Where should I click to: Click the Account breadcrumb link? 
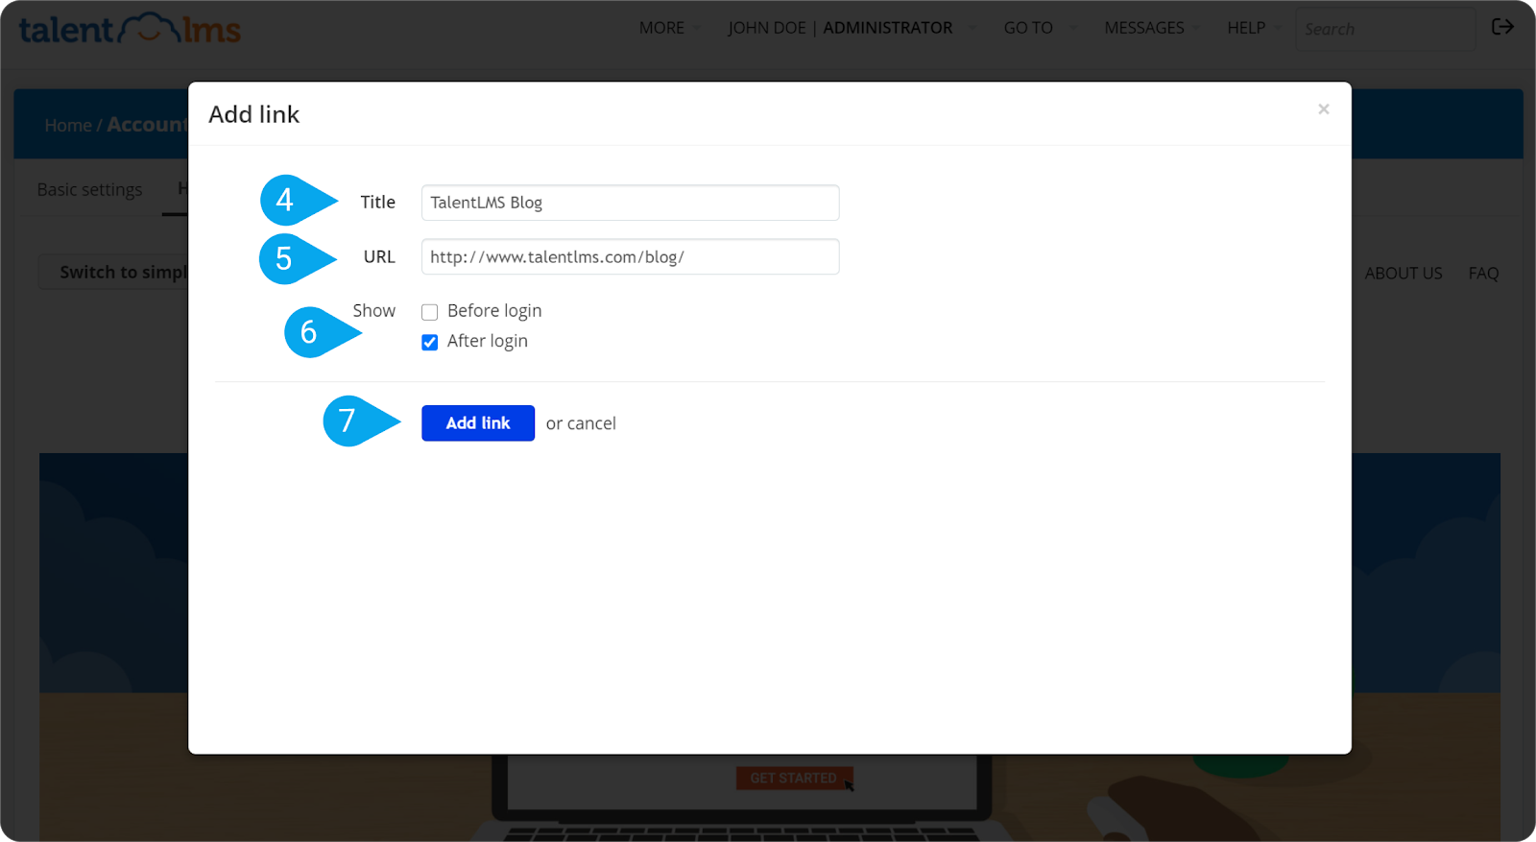point(147,125)
